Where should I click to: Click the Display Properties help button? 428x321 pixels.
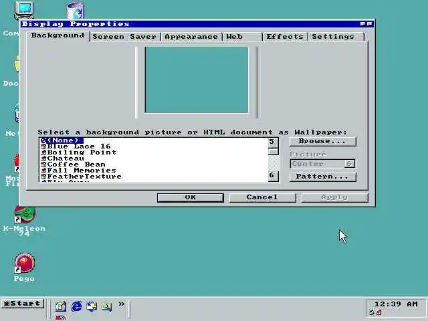(362, 24)
